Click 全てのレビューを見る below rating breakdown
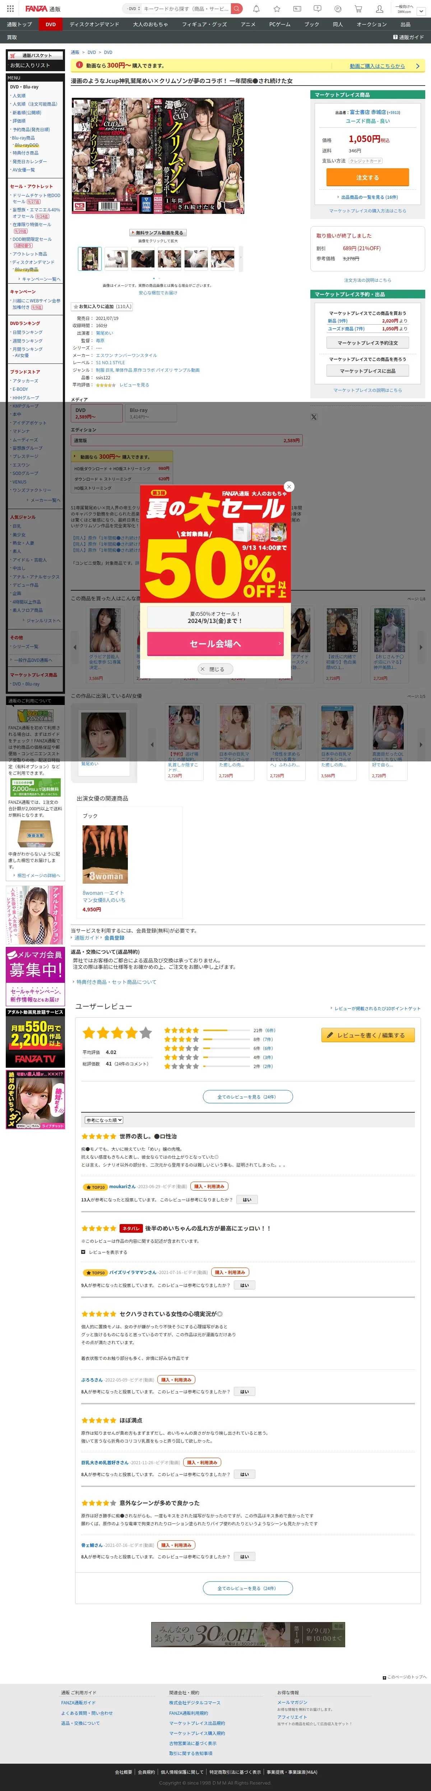Image resolution: width=431 pixels, height=1791 pixels. tap(247, 1096)
